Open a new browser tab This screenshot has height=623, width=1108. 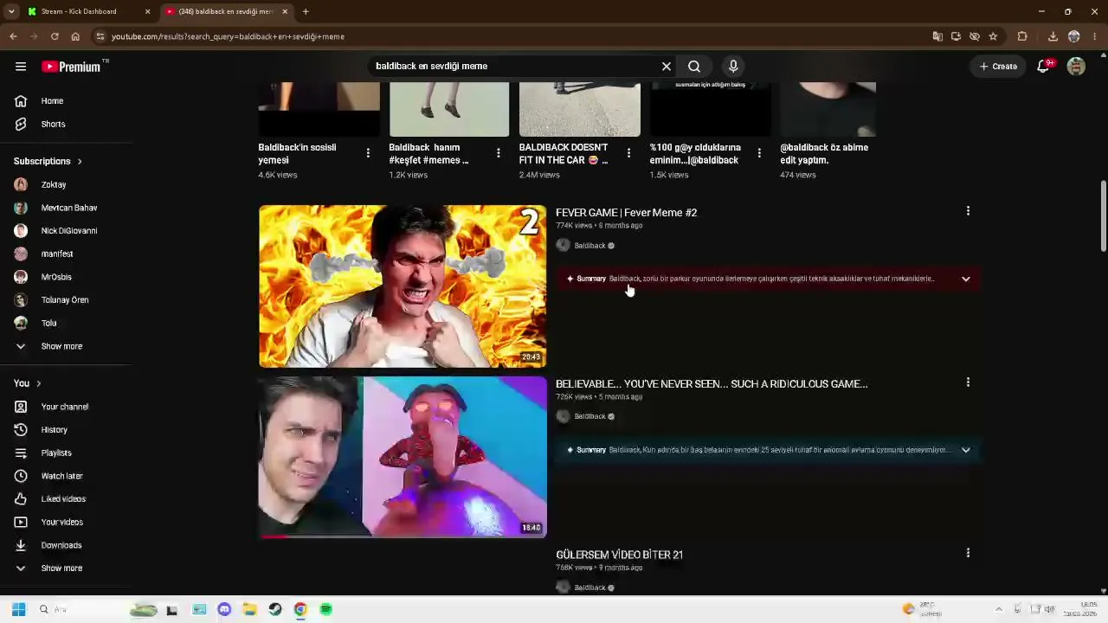(306, 11)
